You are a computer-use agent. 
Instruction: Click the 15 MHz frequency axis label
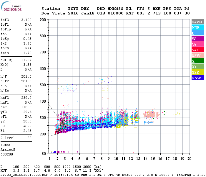pyautogui.click(x=153, y=159)
